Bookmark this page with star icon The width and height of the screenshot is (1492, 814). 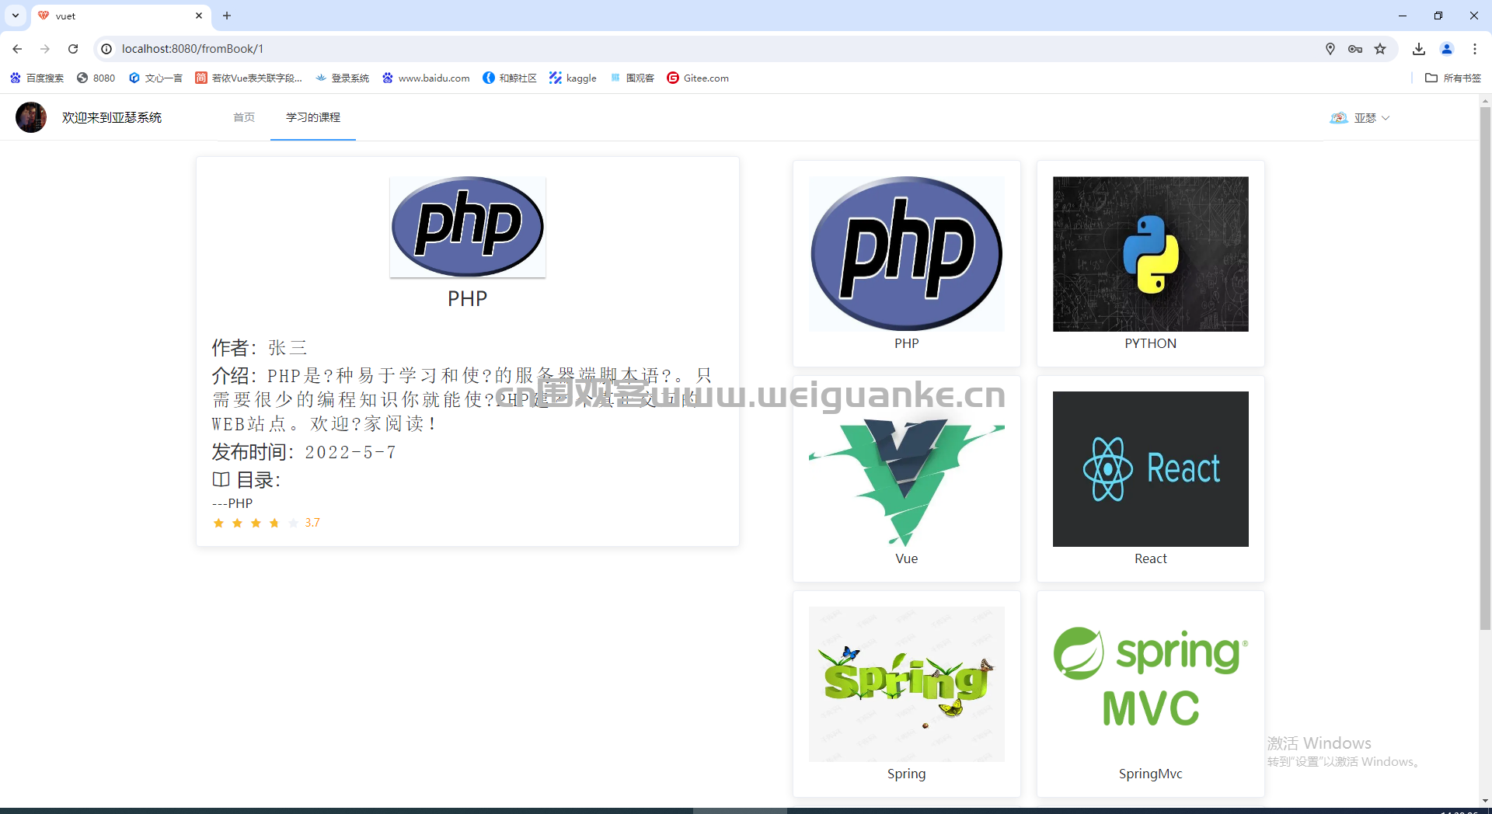pyautogui.click(x=1380, y=49)
